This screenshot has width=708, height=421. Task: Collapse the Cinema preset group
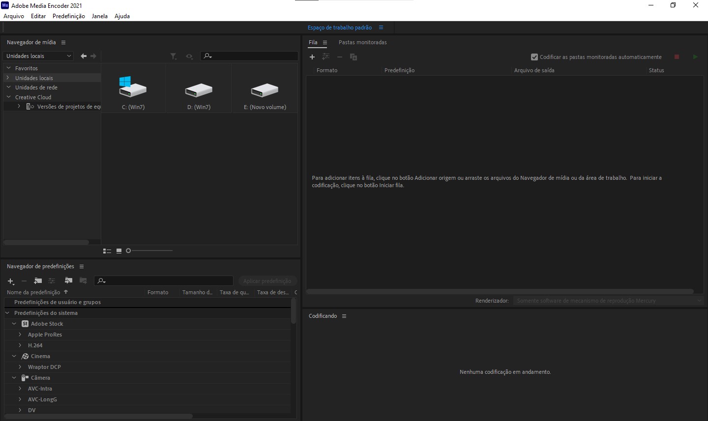tap(14, 356)
